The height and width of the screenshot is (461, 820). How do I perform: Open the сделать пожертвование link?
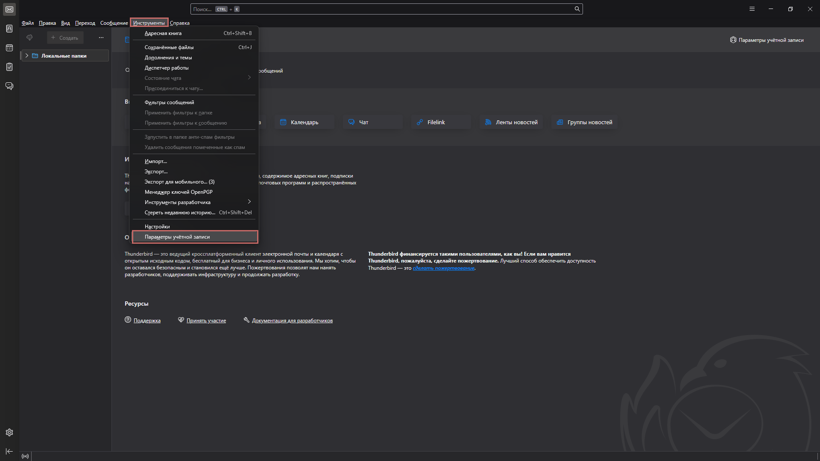(443, 268)
